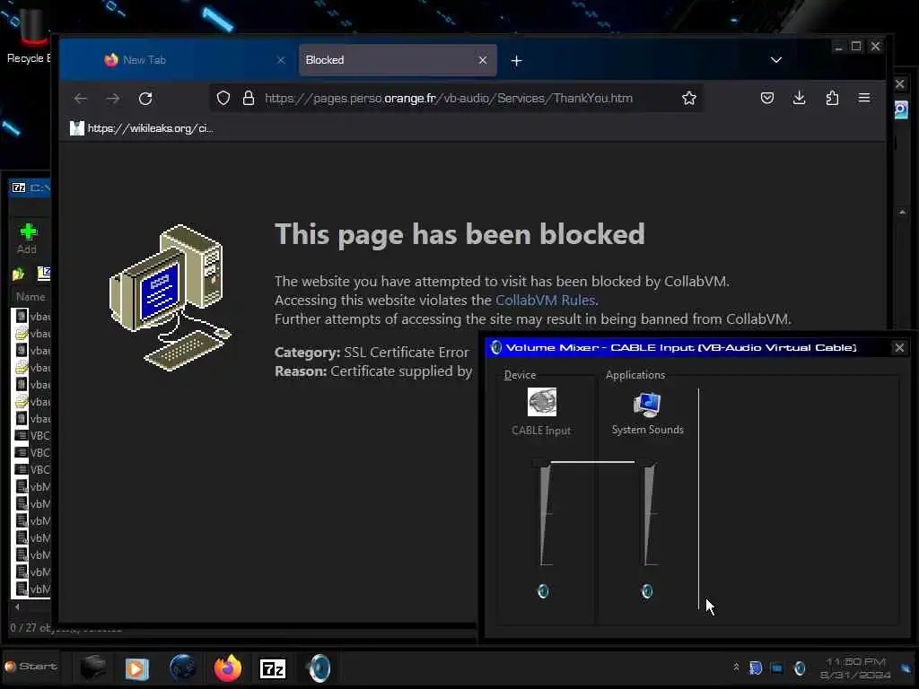Image resolution: width=919 pixels, height=689 pixels.
Task: Open the Firefox extensions puzzle icon
Action: pos(832,98)
